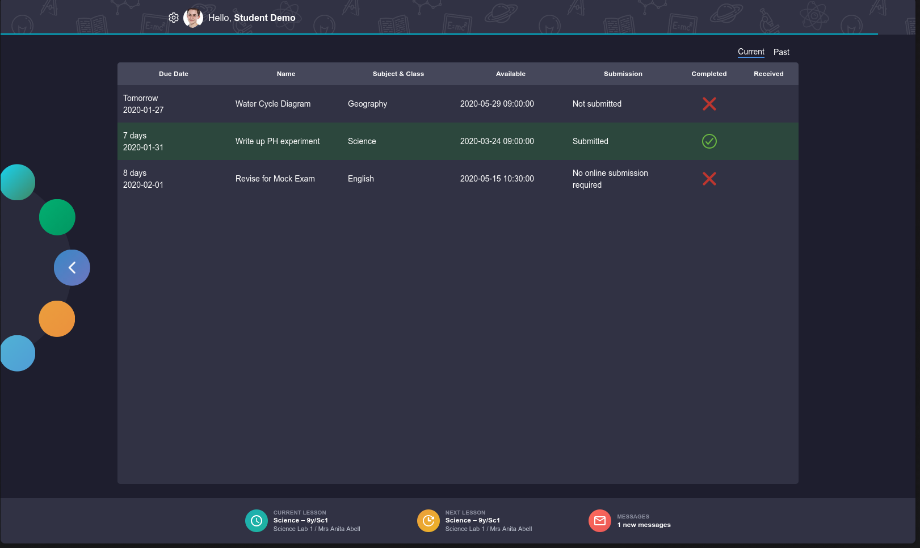The width and height of the screenshot is (920, 548).
Task: Sort by the Available column header
Action: (x=511, y=74)
